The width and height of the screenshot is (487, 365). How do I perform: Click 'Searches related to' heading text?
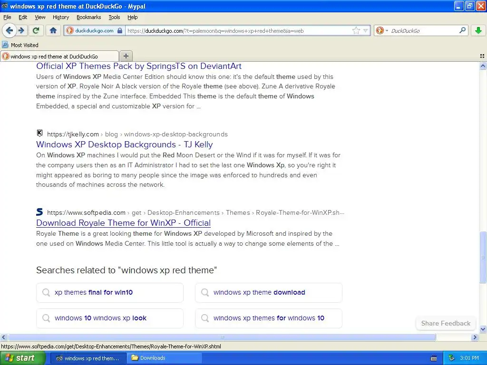tap(127, 270)
